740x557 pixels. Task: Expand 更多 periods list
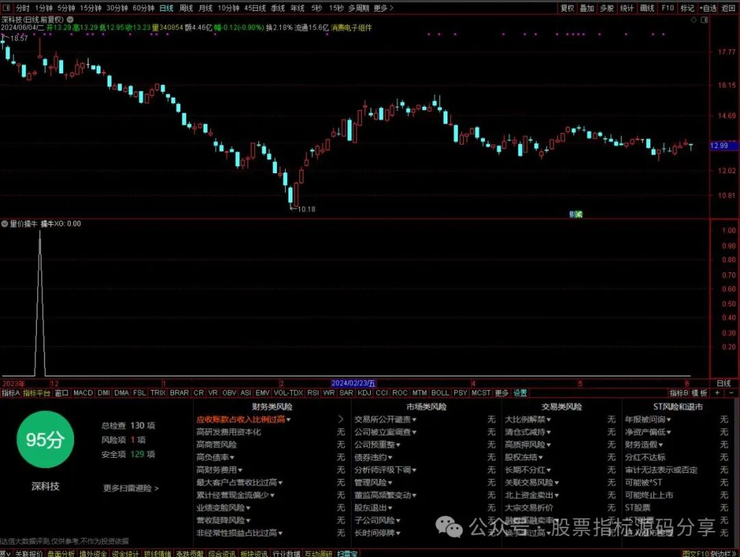point(383,8)
